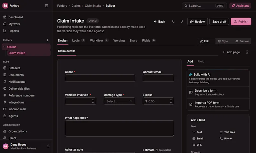Undo the last change
Image resolution: width=256 pixels, height=153 pixels.
pos(173,21)
